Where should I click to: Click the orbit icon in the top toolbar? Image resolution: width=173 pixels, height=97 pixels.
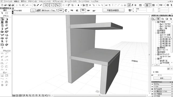[168, 5]
